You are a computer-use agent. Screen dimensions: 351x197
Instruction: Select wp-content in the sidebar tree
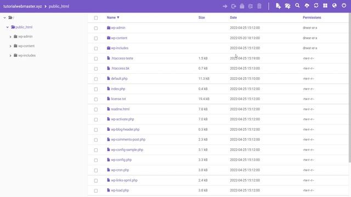26,46
